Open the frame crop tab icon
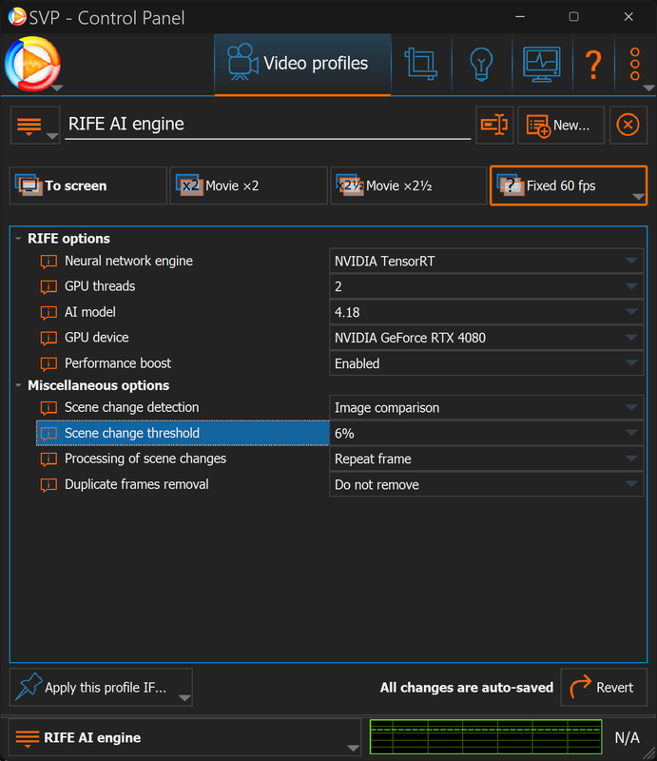 (x=420, y=64)
